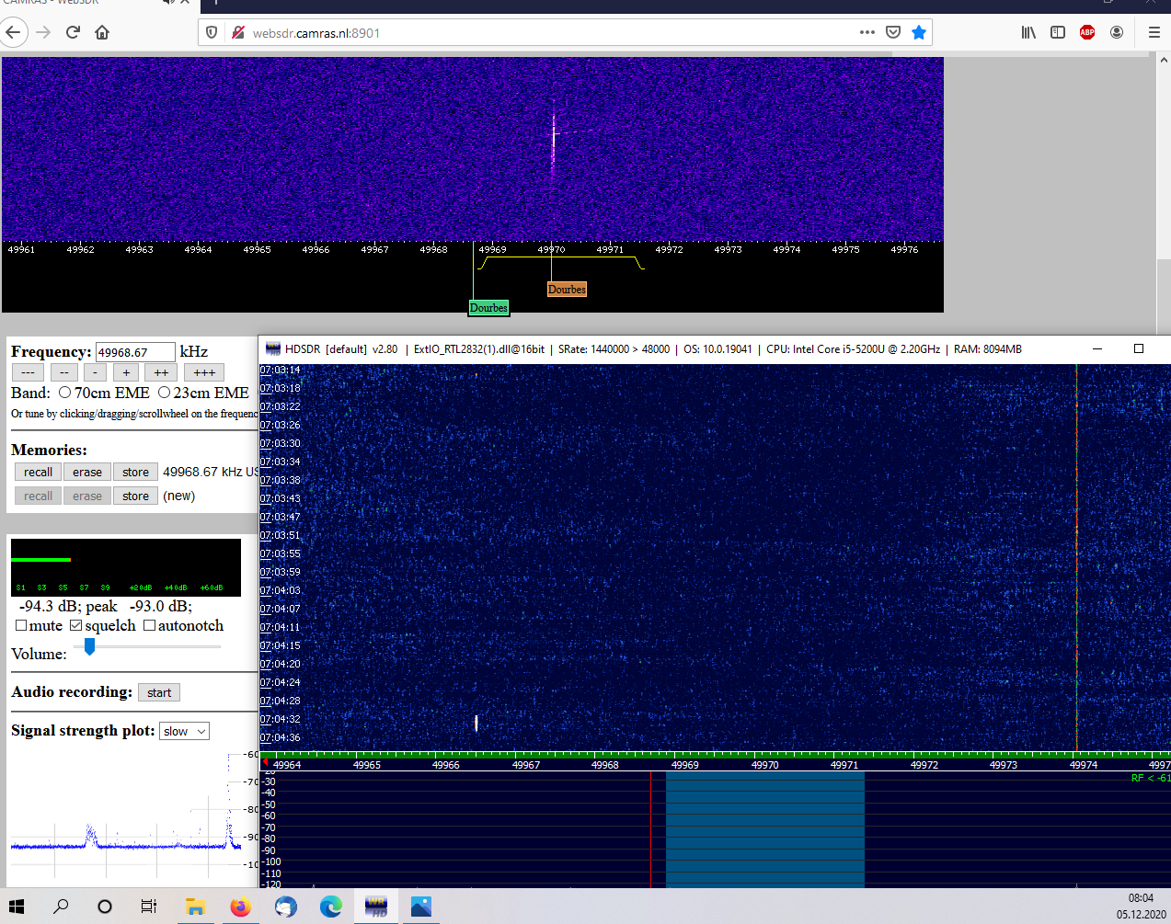View the insecure connection lock icon
The height and width of the screenshot is (924, 1171).
(x=237, y=32)
